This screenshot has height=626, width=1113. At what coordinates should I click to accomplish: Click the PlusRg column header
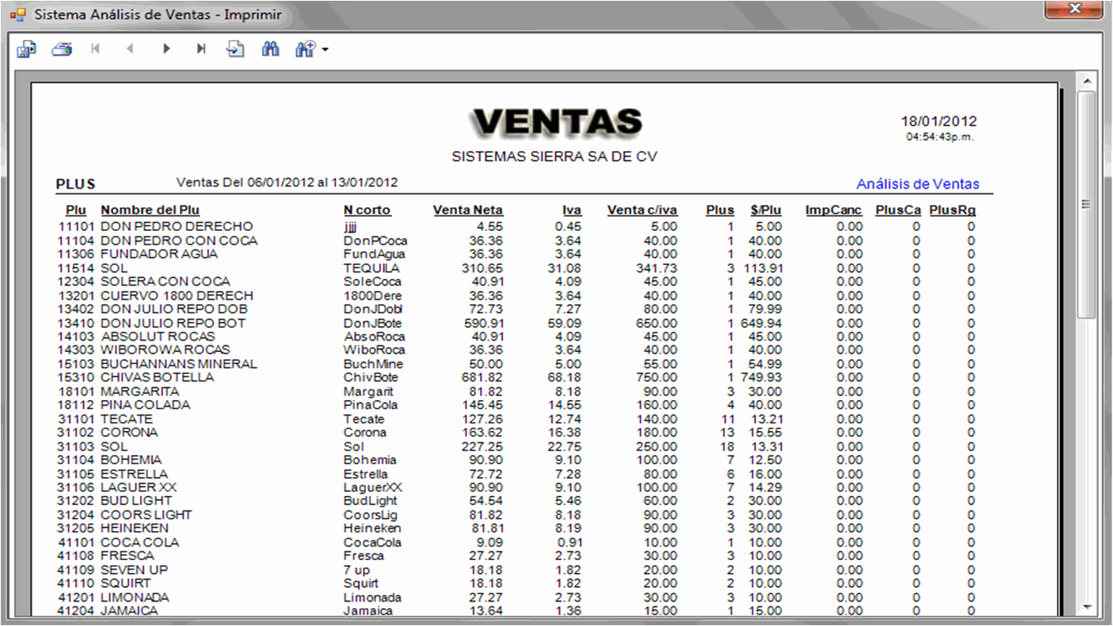click(952, 210)
